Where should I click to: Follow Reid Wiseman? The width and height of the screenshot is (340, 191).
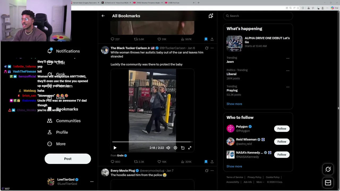click(282, 142)
